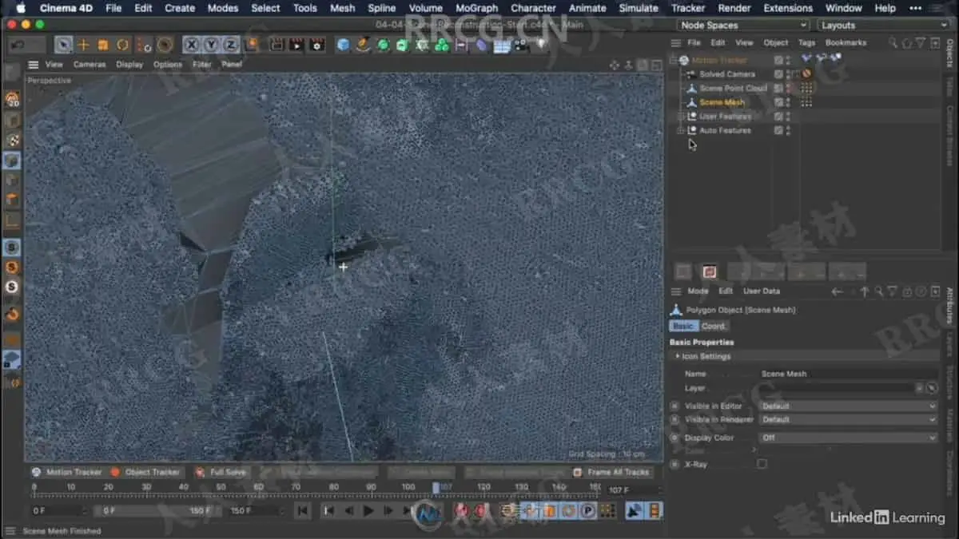Viewport: 959px width, 539px height.
Task: Open the Spline Pen tool icon
Action: pos(364,45)
